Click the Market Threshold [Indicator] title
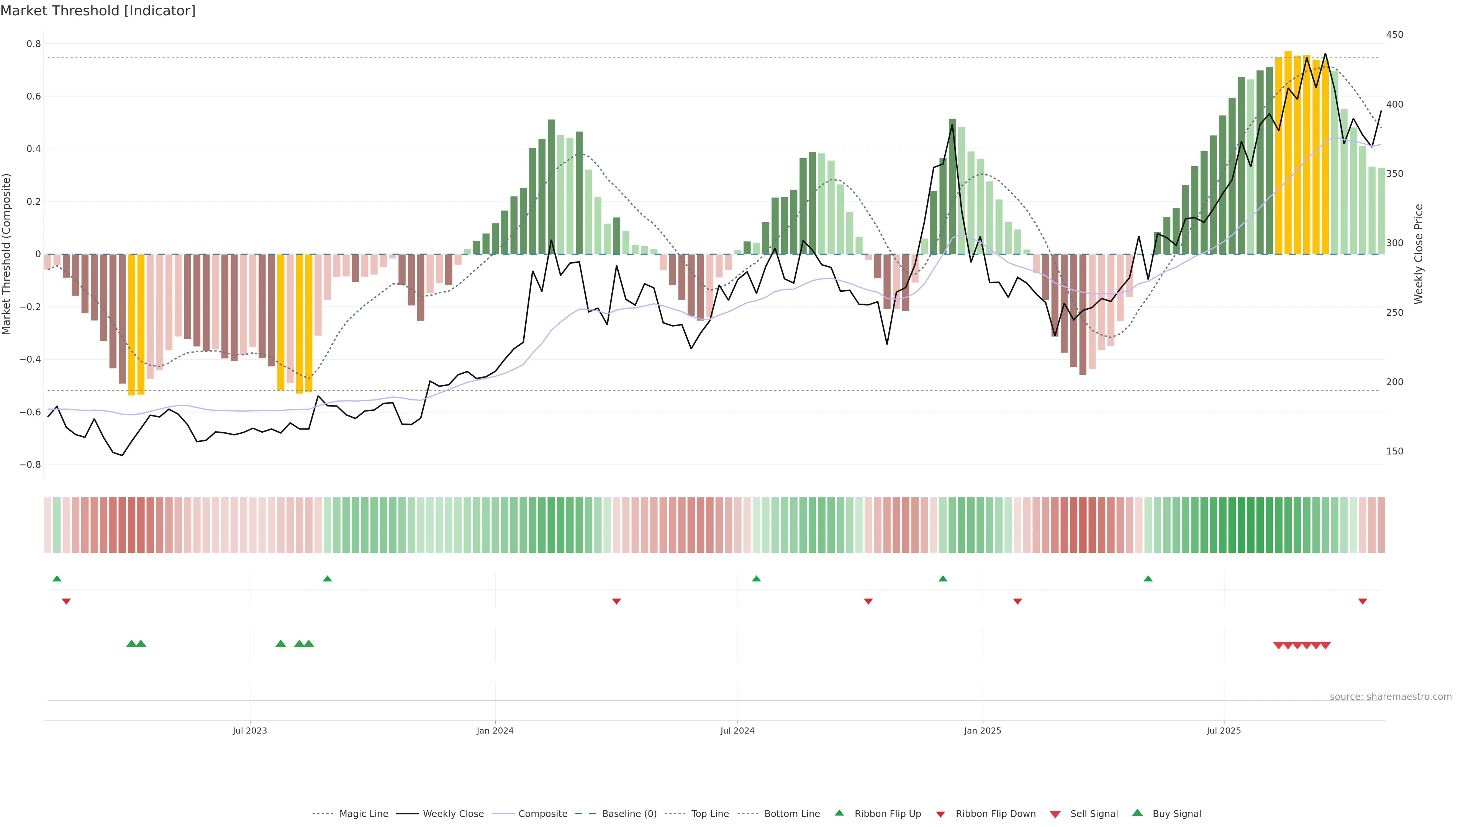Image resolution: width=1471 pixels, height=827 pixels. pyautogui.click(x=98, y=11)
